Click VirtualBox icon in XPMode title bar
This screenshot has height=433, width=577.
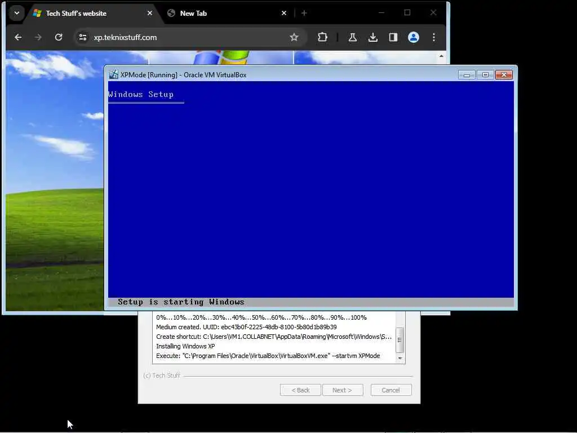point(113,74)
